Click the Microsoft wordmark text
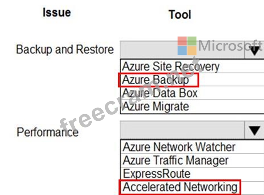Image resolution: width=264 pixels, height=195 pixels. 231,46
